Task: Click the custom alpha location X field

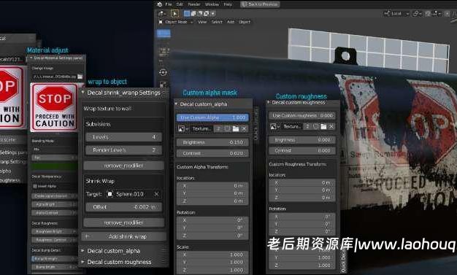Action: [x=212, y=186]
